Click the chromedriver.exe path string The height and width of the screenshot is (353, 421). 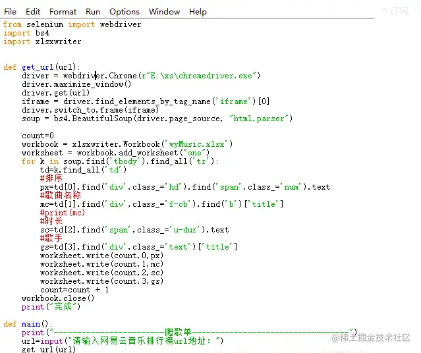[x=200, y=76]
